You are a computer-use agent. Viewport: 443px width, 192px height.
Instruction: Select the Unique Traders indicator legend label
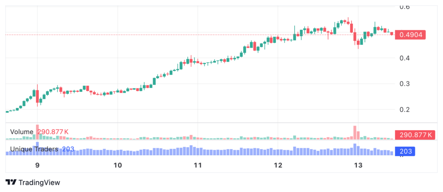[34, 149]
